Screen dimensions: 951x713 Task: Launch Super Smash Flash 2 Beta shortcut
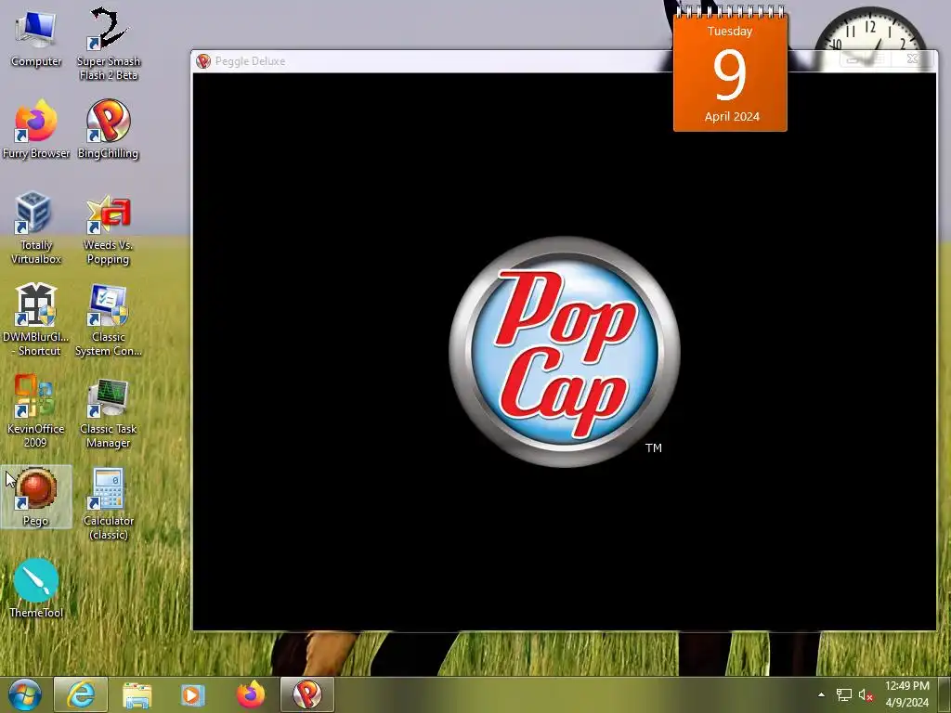(x=109, y=44)
